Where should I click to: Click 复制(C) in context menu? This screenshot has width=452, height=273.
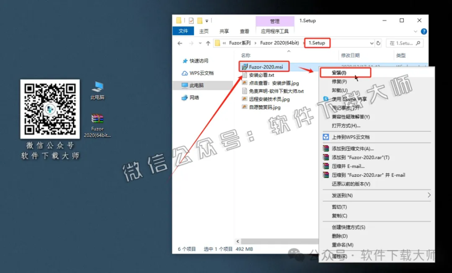click(x=339, y=216)
